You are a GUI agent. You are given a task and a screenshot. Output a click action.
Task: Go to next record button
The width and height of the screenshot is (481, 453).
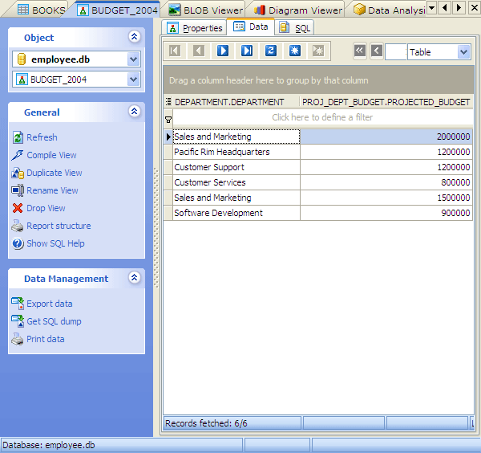click(x=223, y=51)
